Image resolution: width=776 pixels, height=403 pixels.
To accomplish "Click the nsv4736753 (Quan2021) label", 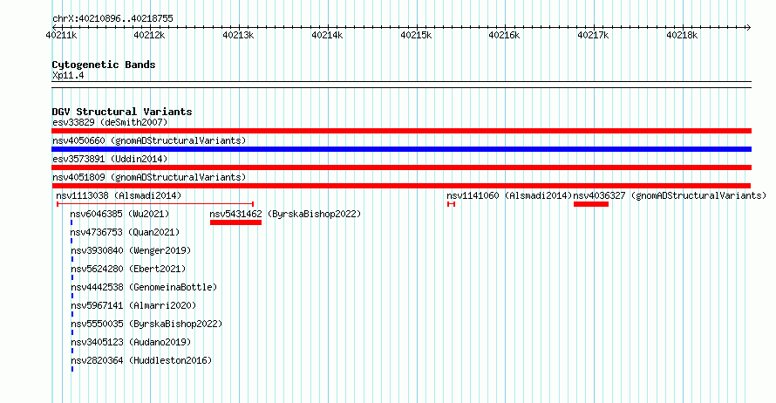I will (x=125, y=232).
